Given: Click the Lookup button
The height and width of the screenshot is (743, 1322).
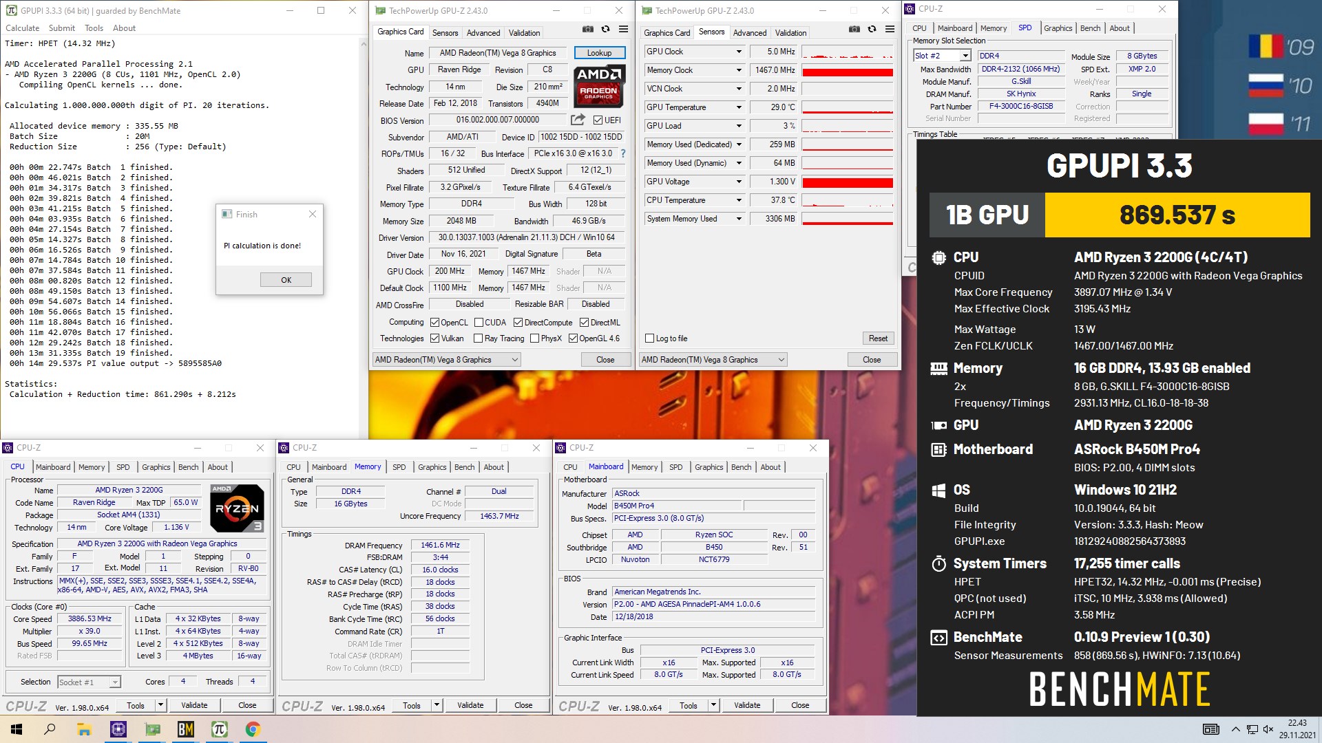Looking at the screenshot, I should pos(599,53).
